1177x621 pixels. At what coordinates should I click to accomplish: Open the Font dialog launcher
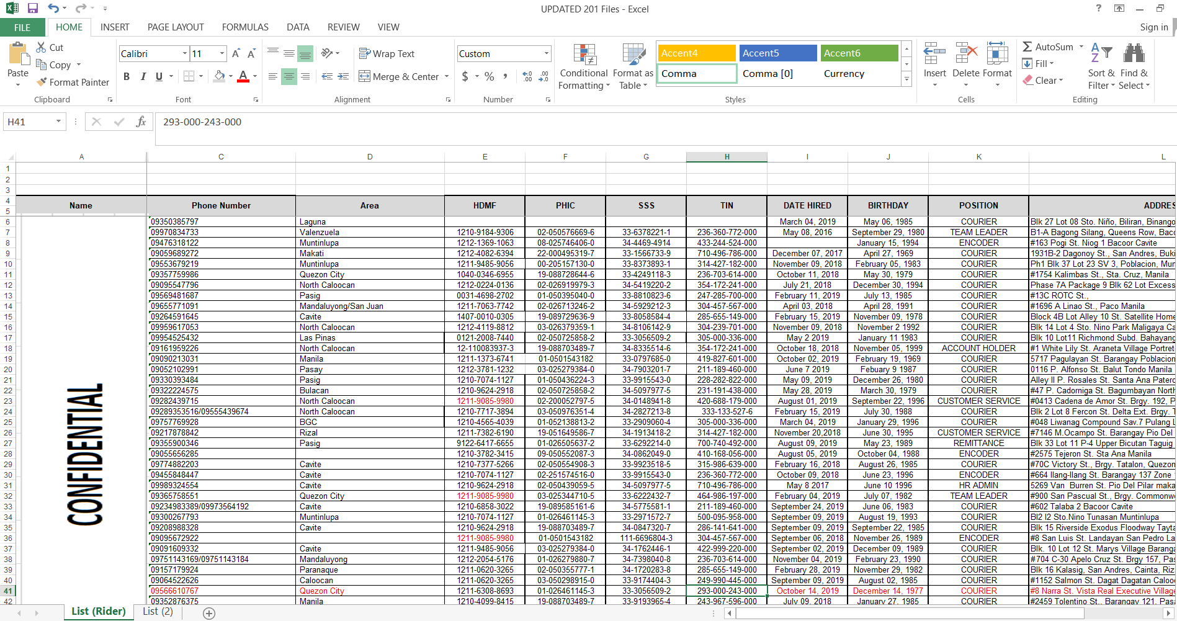point(256,99)
